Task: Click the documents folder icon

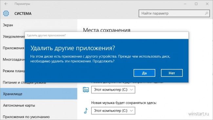Action: pyautogui.click(x=86, y=90)
